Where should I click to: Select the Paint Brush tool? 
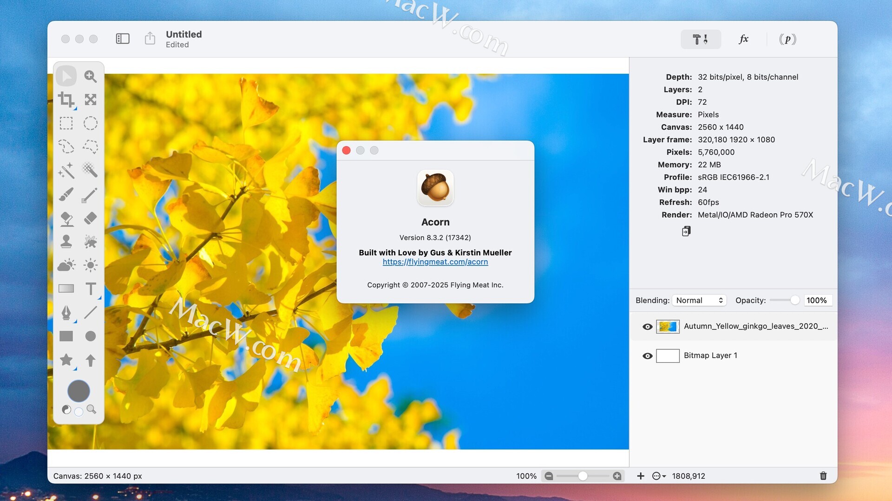point(66,194)
